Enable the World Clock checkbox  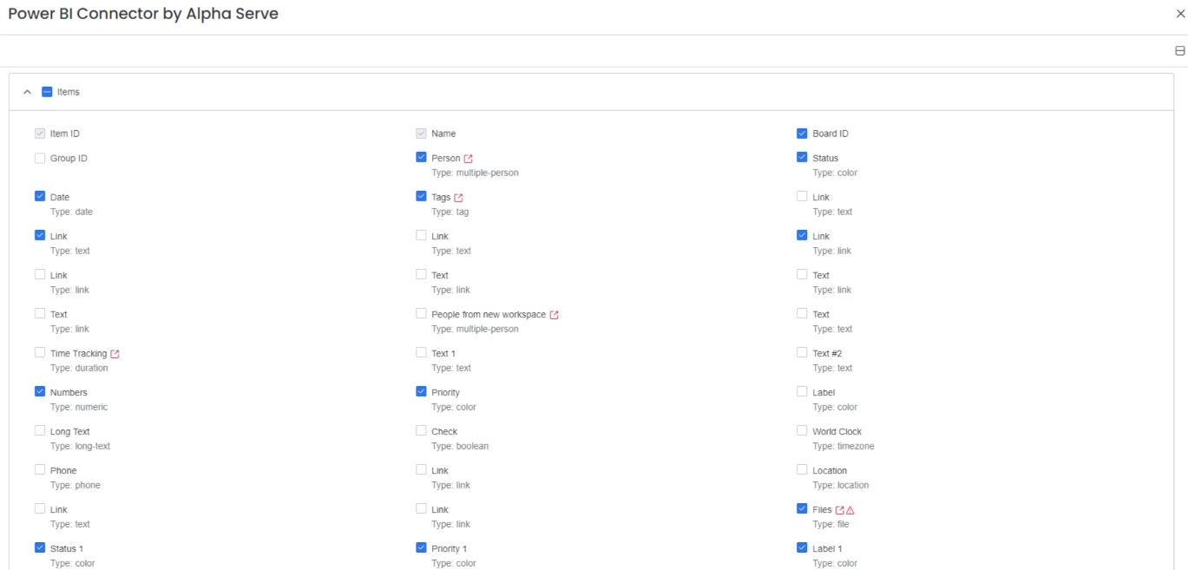click(x=802, y=430)
